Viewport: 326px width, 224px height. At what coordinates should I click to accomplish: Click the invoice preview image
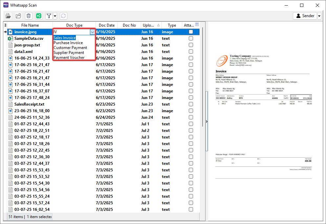pyautogui.click(x=265, y=112)
